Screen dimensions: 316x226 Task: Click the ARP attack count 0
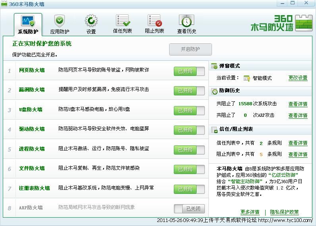[x=245, y=115]
